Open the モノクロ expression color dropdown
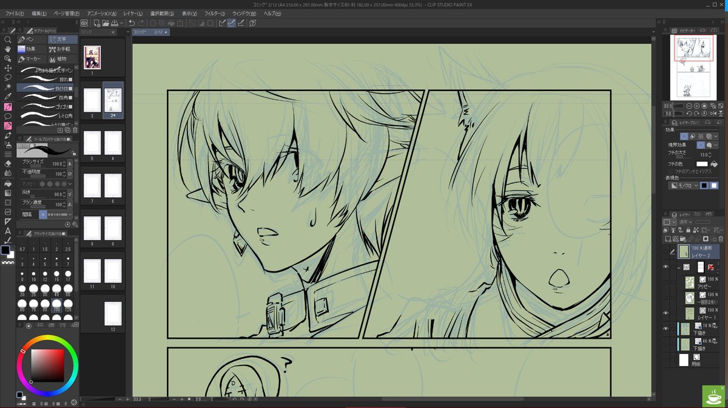728x408 pixels. [x=684, y=186]
